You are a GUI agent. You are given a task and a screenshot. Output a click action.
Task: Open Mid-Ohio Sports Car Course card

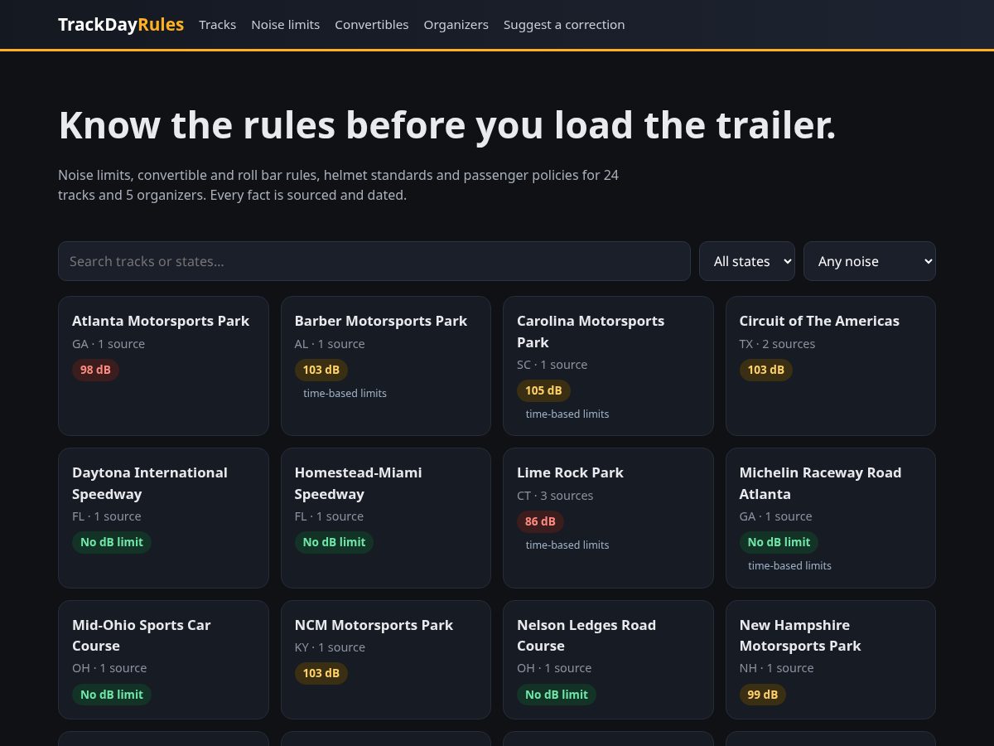click(x=163, y=660)
